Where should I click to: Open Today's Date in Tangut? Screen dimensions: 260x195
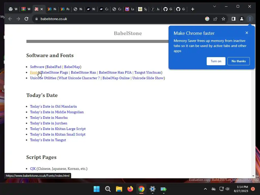pyautogui.click(x=48, y=140)
